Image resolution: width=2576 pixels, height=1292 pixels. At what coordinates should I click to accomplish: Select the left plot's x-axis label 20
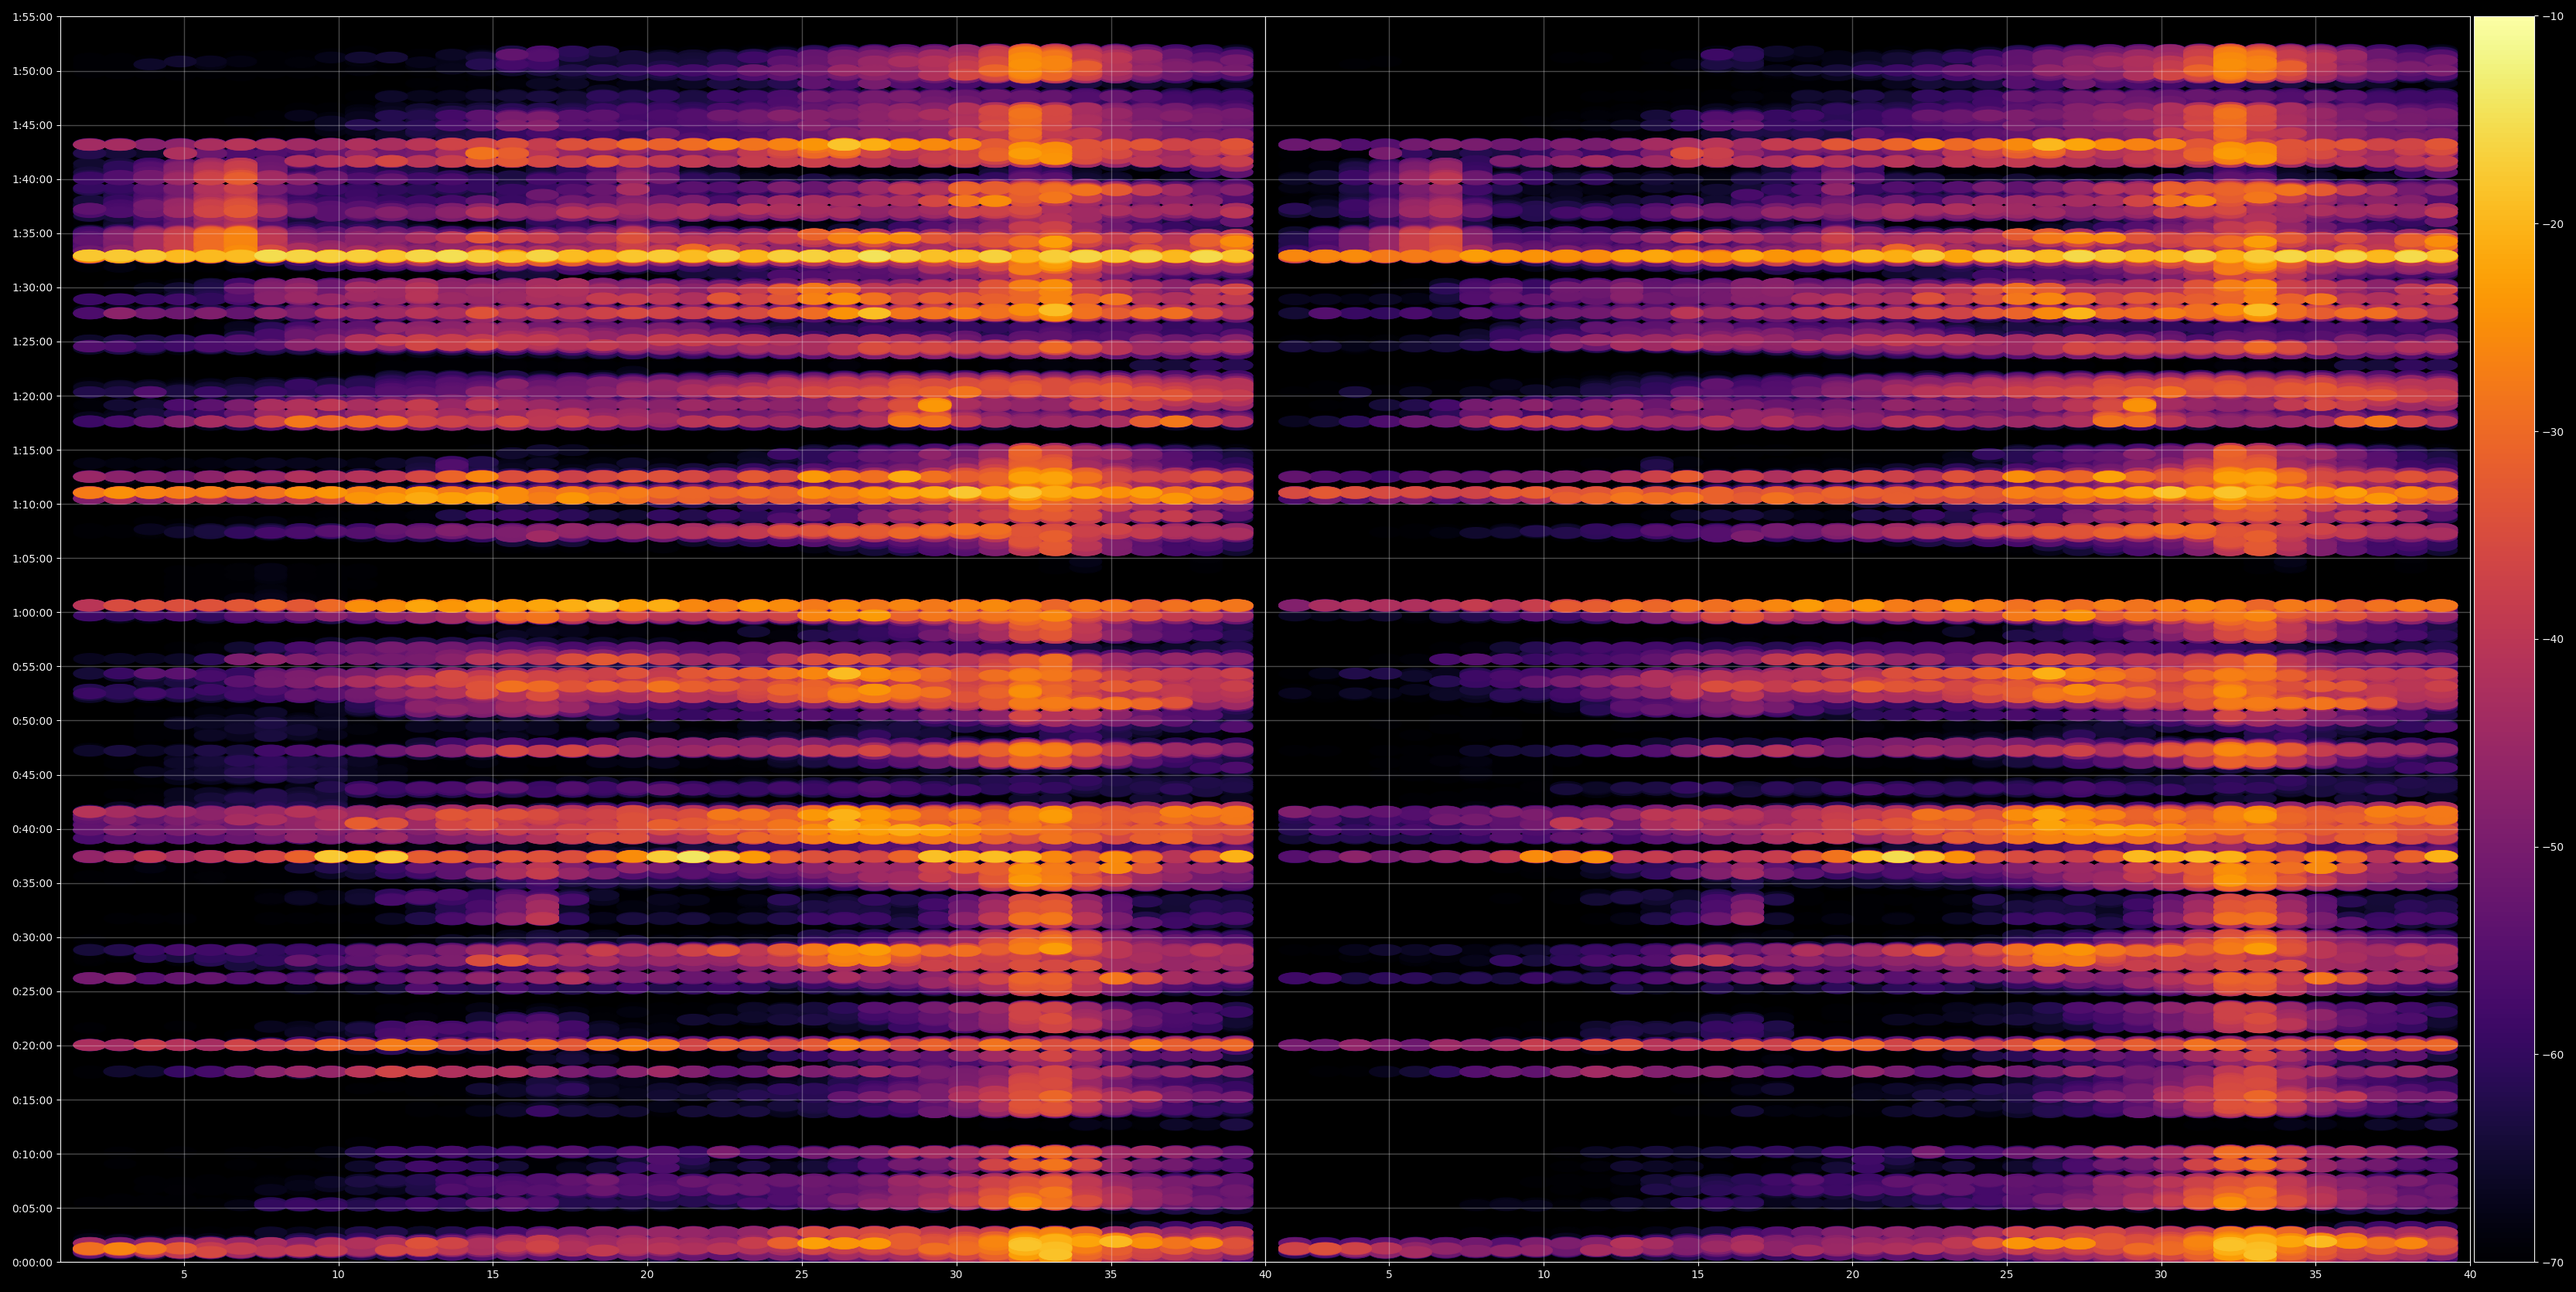click(x=647, y=1275)
